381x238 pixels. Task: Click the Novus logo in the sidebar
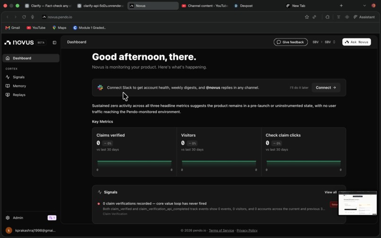point(19,42)
